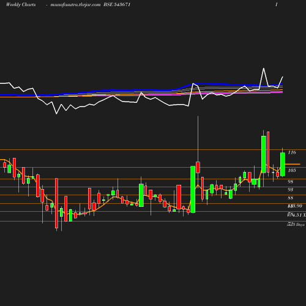
Task: Click the "Days" label at chart right
Action: pos(300,225)
